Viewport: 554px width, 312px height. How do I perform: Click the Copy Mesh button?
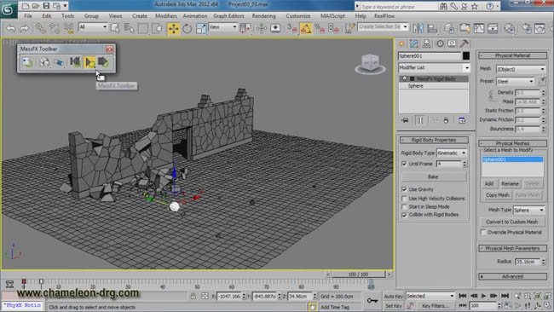[497, 195]
